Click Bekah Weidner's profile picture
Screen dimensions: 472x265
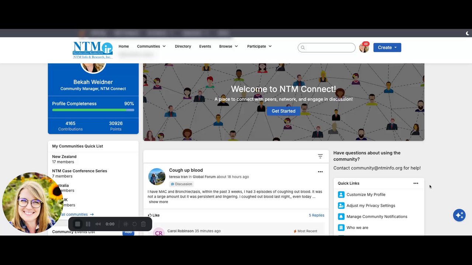93,68
